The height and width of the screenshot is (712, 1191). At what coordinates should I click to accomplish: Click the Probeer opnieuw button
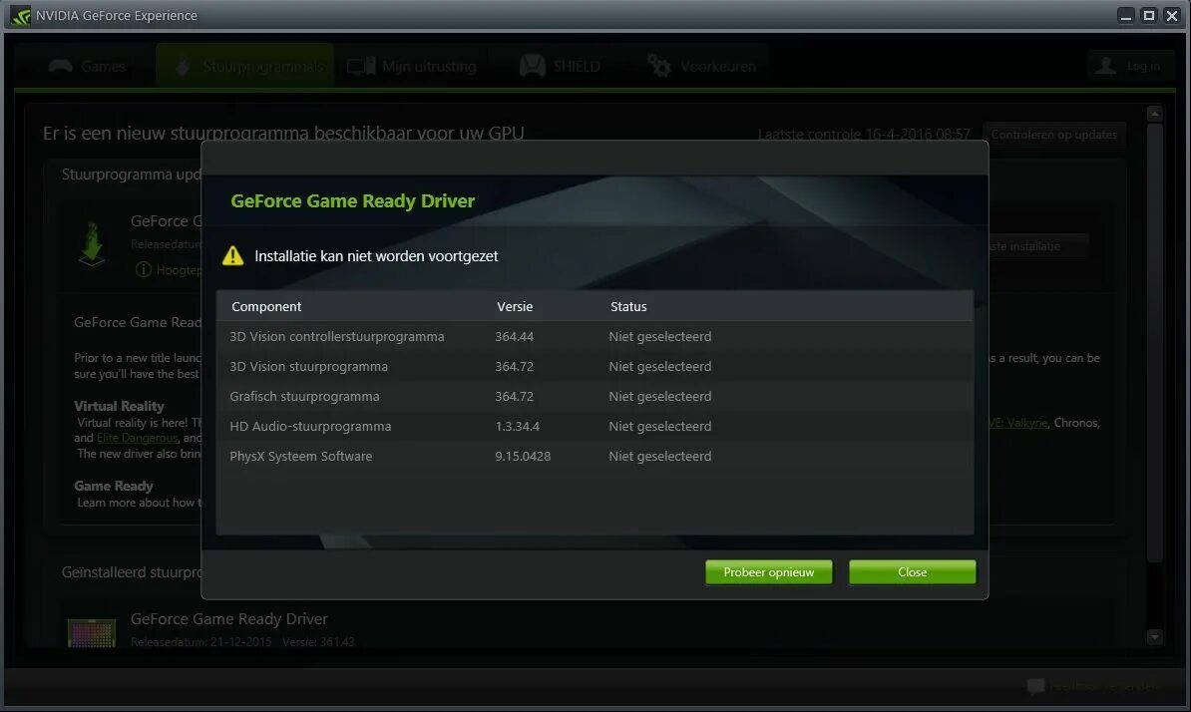point(768,572)
